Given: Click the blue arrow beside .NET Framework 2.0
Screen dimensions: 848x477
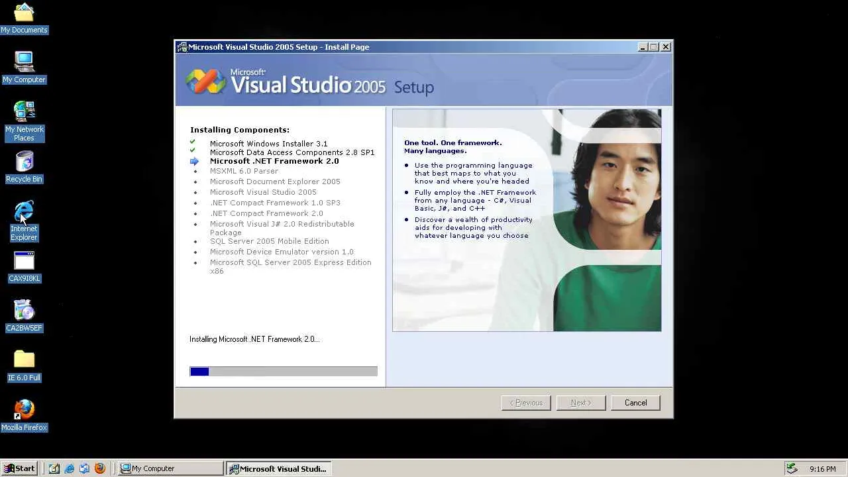Looking at the screenshot, I should [194, 161].
